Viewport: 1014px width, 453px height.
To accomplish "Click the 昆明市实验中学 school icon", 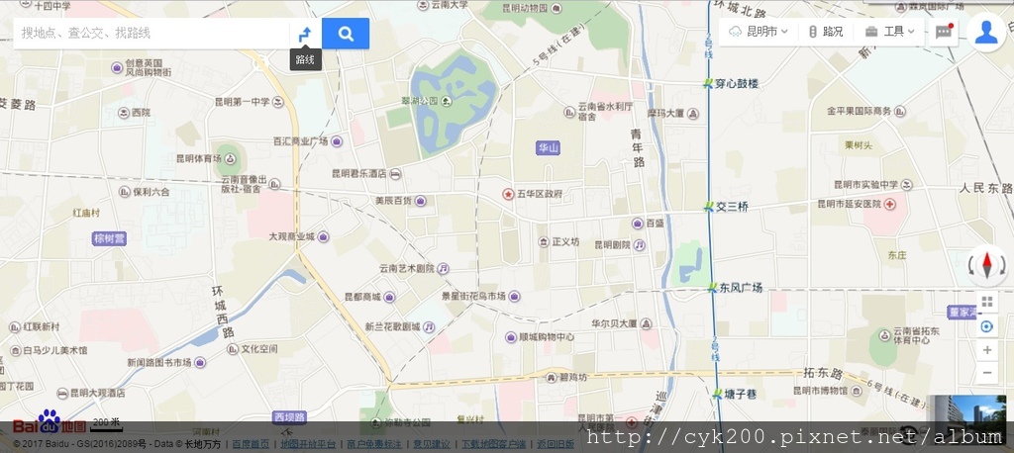I will (x=907, y=185).
